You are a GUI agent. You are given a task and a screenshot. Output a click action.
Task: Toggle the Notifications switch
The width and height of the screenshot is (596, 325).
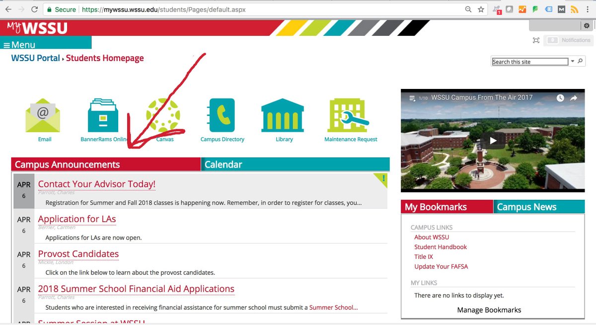(x=552, y=40)
